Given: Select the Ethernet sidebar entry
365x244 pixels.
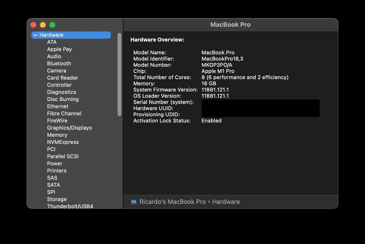Looking at the screenshot, I should 58,106.
